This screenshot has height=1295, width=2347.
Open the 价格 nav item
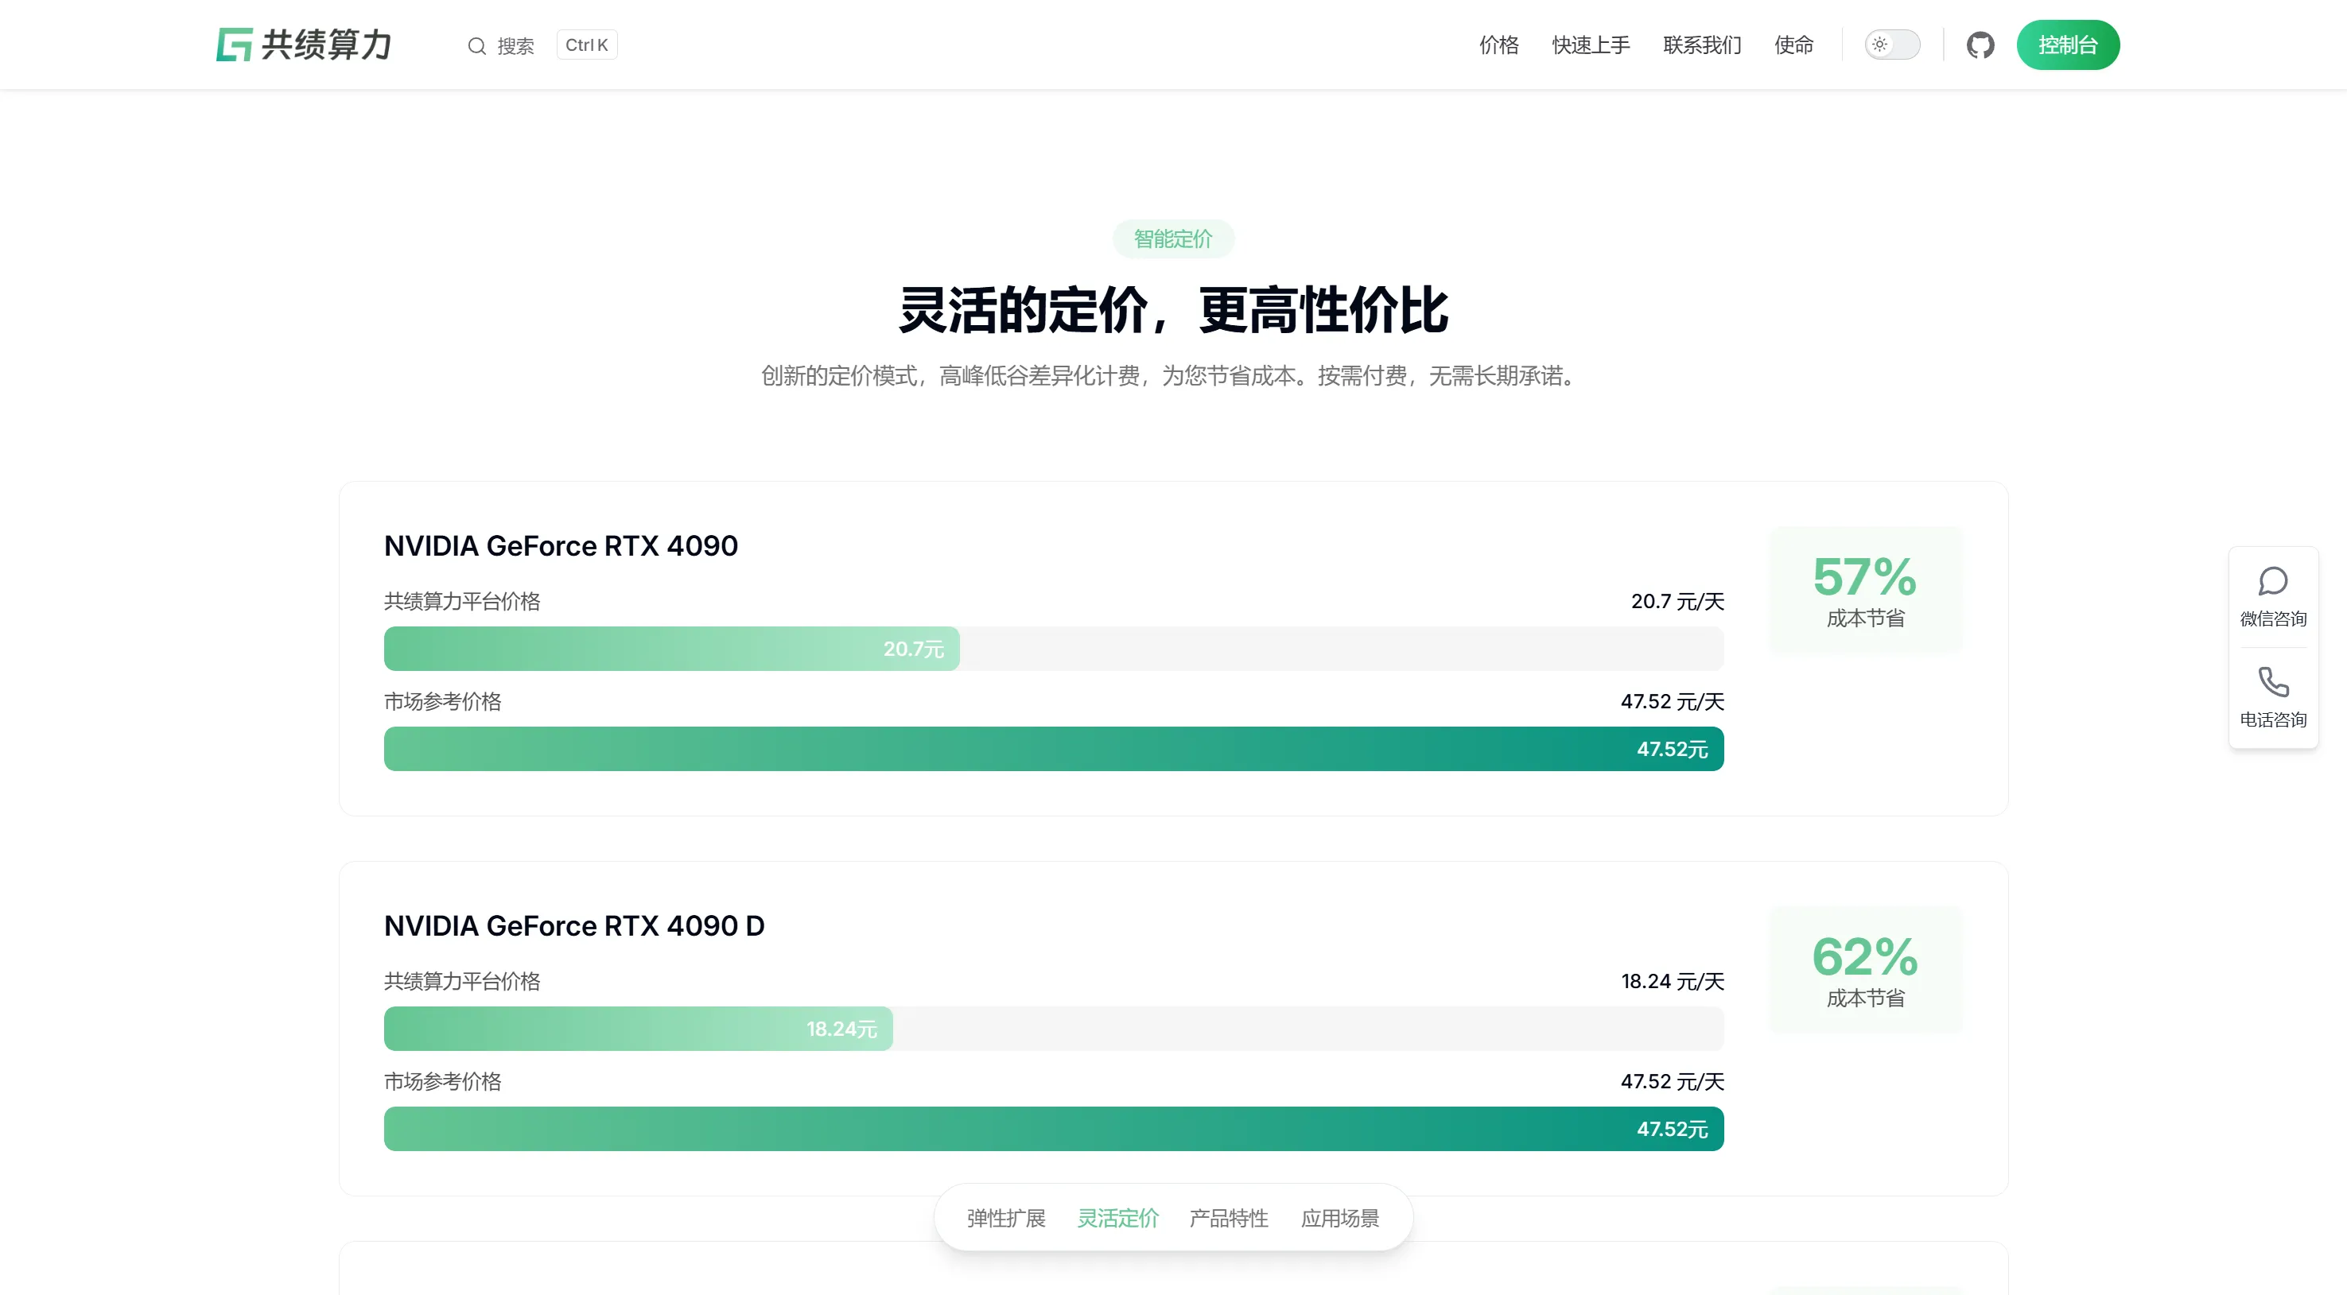pos(1498,45)
